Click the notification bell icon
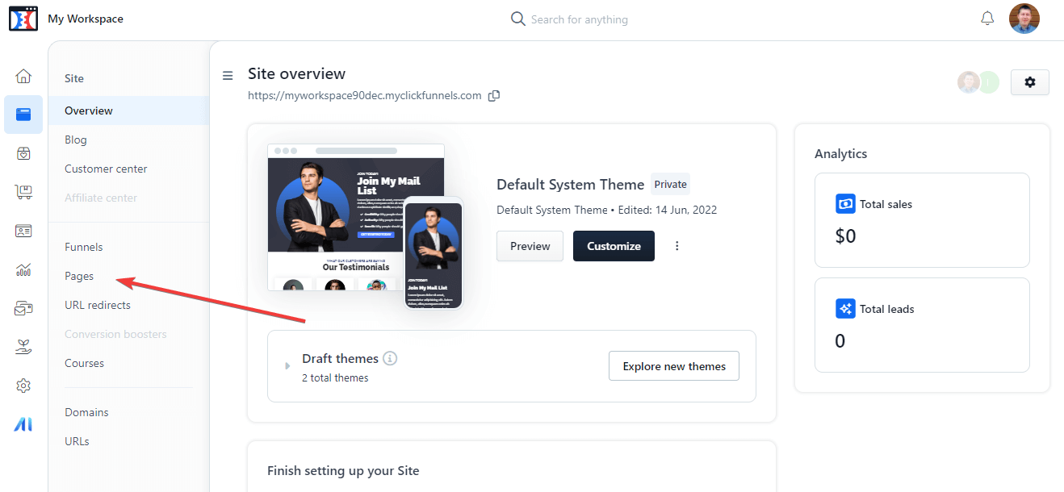This screenshot has height=492, width=1064. point(987,18)
